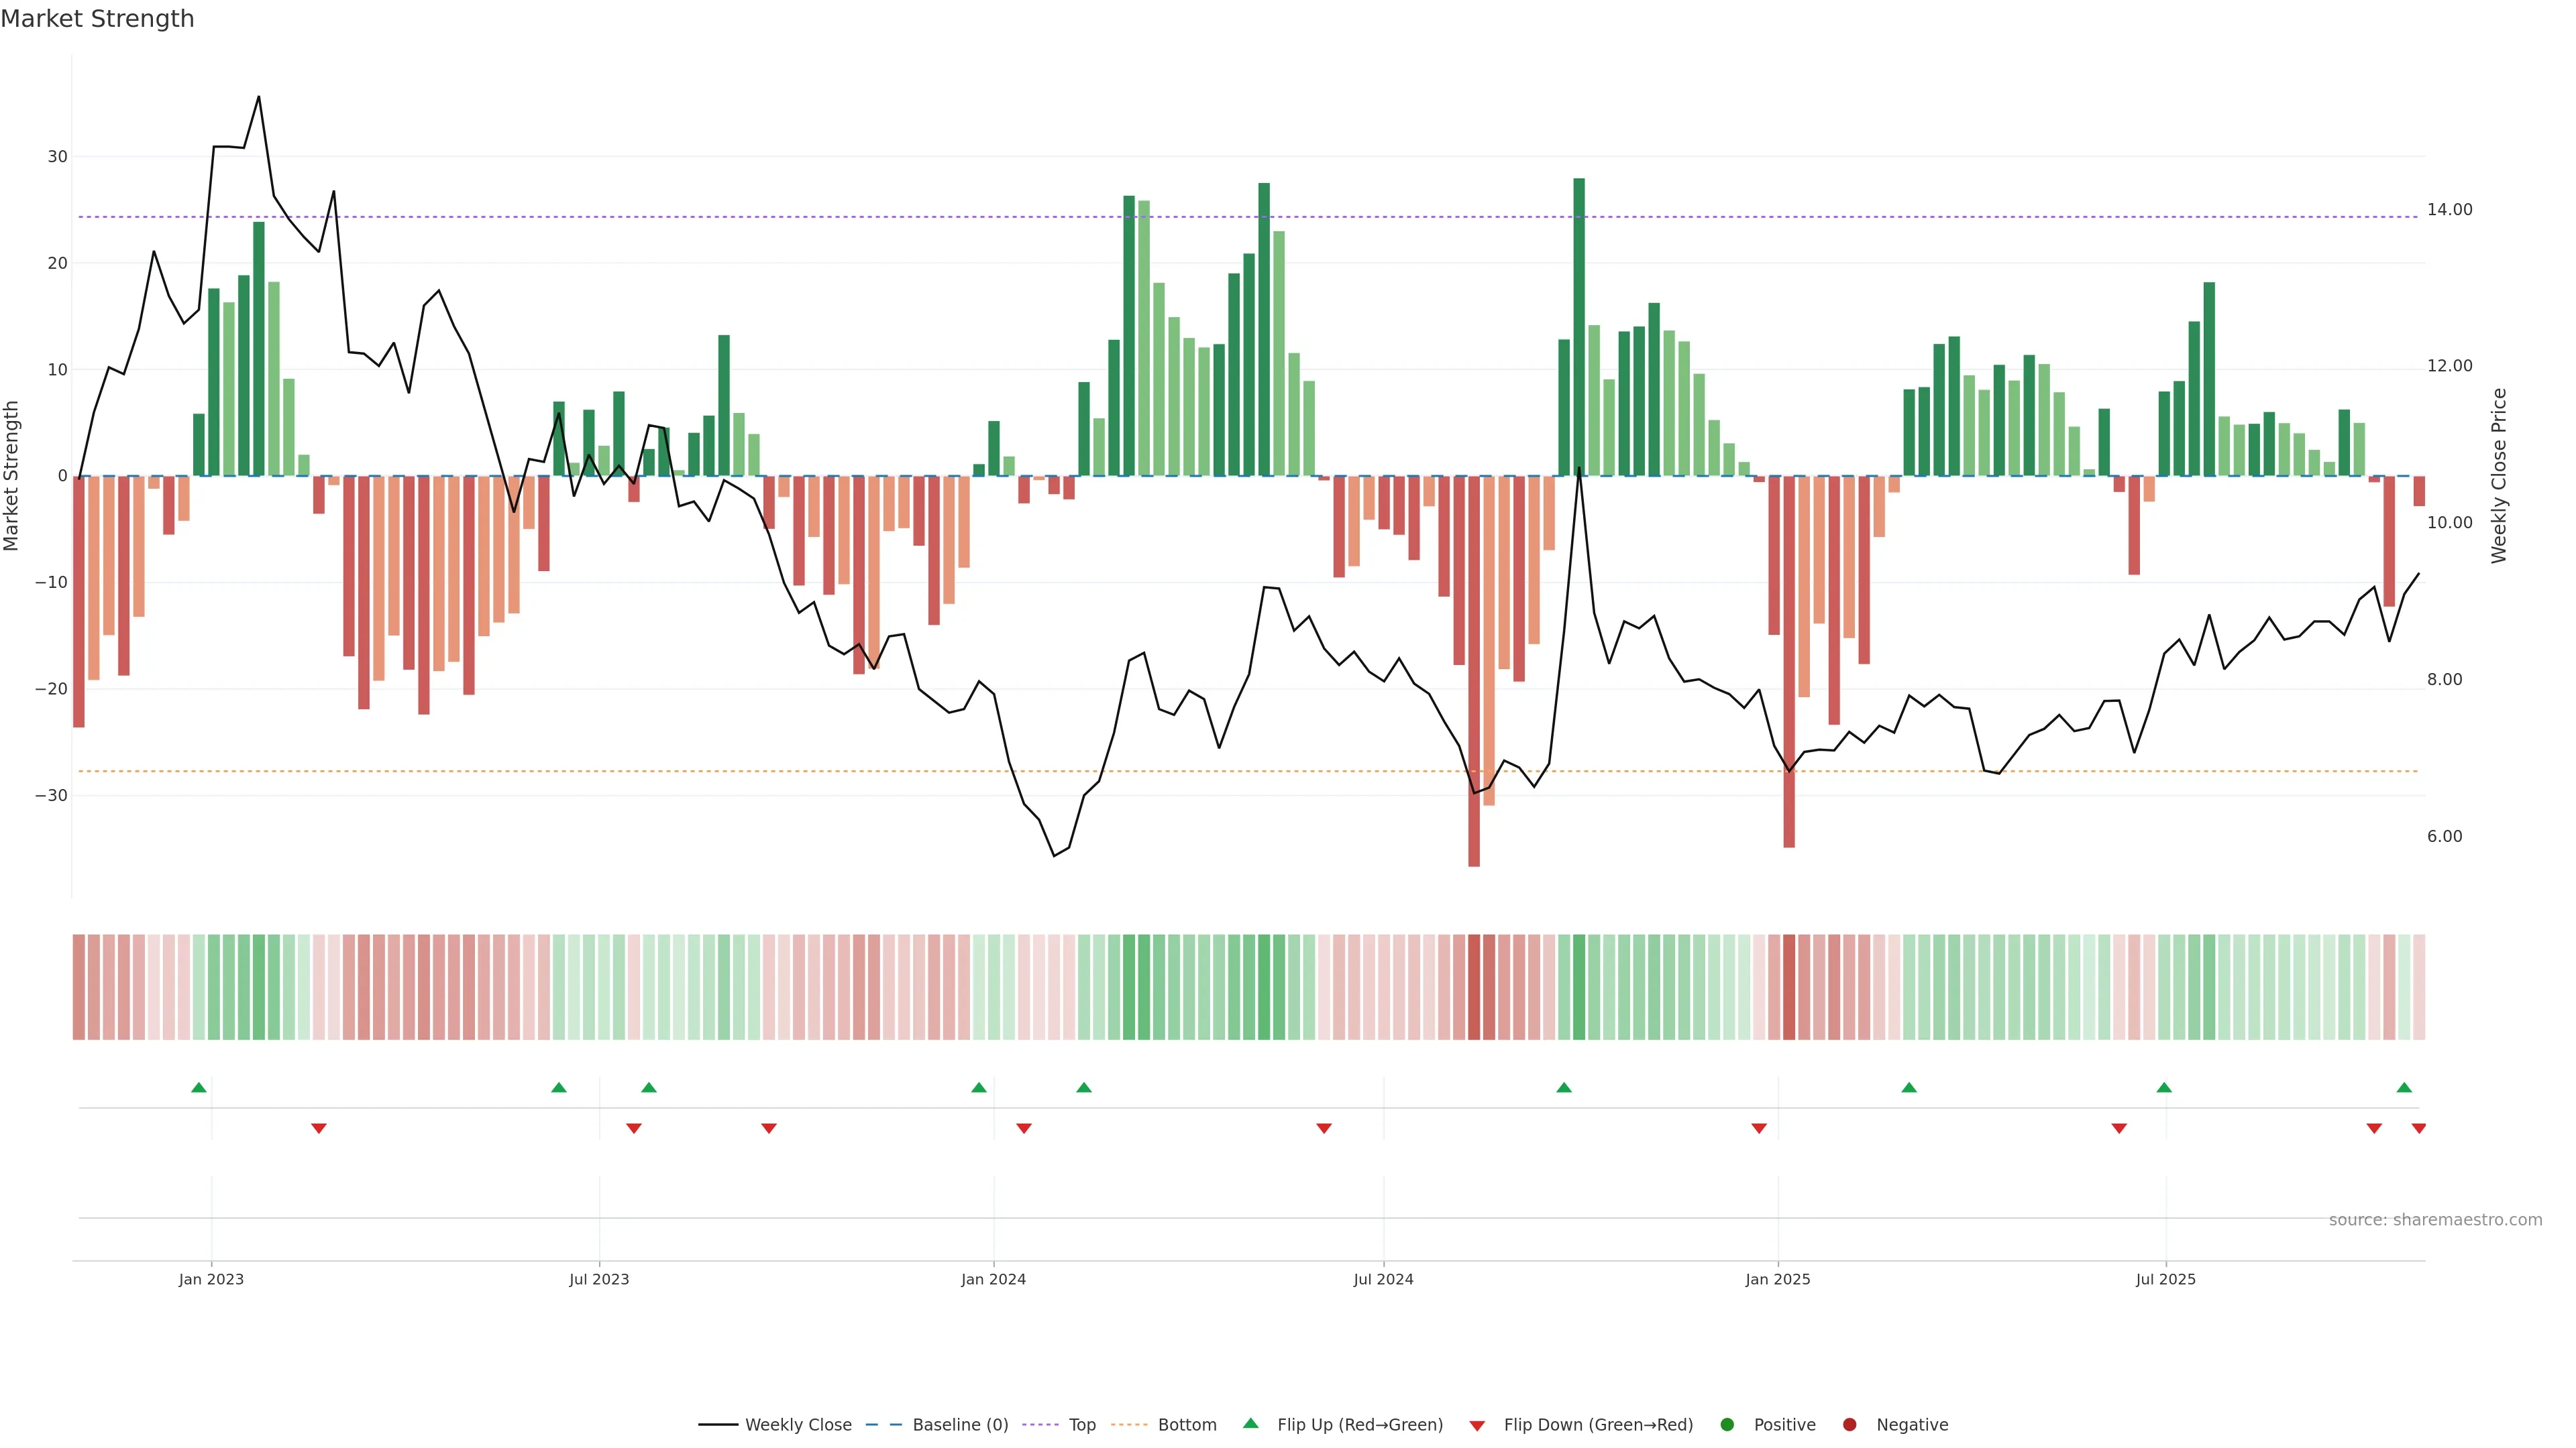Click the rightmost red flip-down triangle marker
The width and height of the screenshot is (2576, 1448).
pyautogui.click(x=2418, y=1128)
